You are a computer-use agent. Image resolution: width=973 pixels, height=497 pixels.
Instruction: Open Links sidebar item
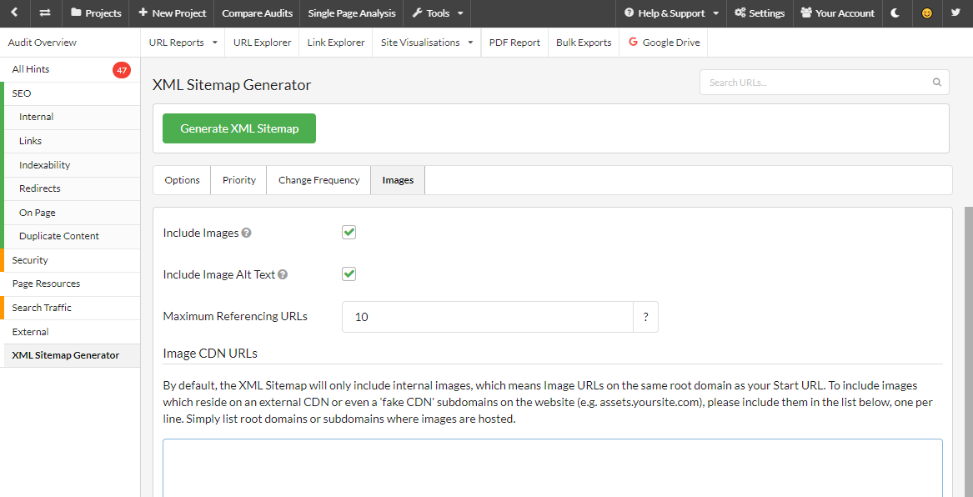tap(72, 141)
